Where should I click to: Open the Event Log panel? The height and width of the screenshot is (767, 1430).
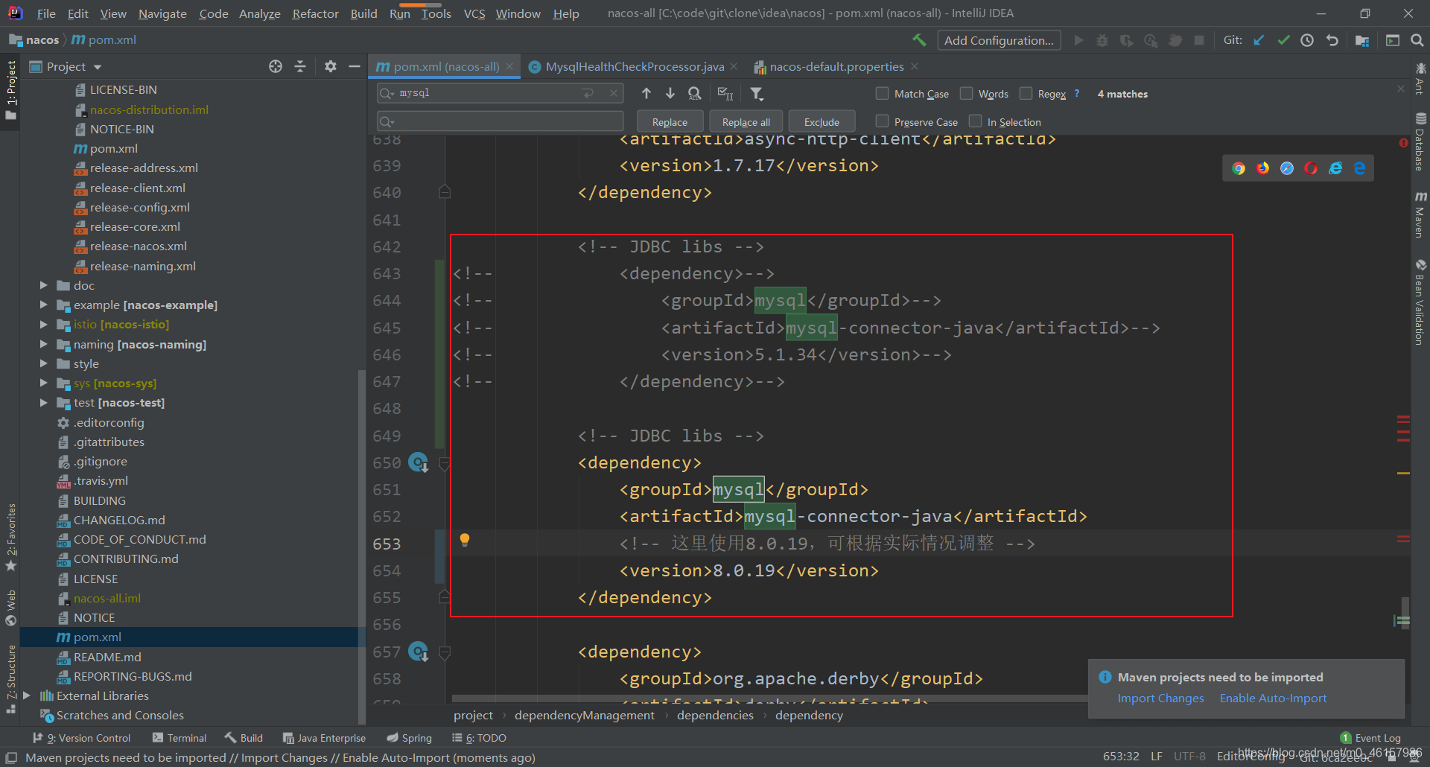pos(1370,738)
